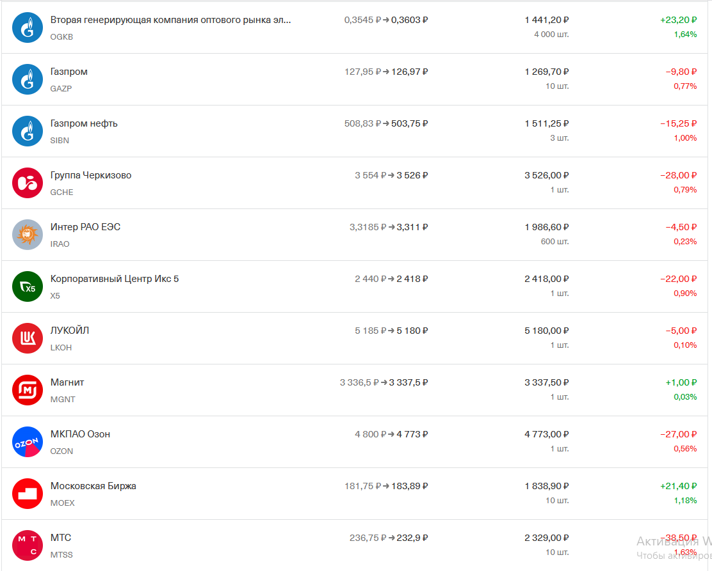Select the Московская Биржа name link

tap(93, 486)
